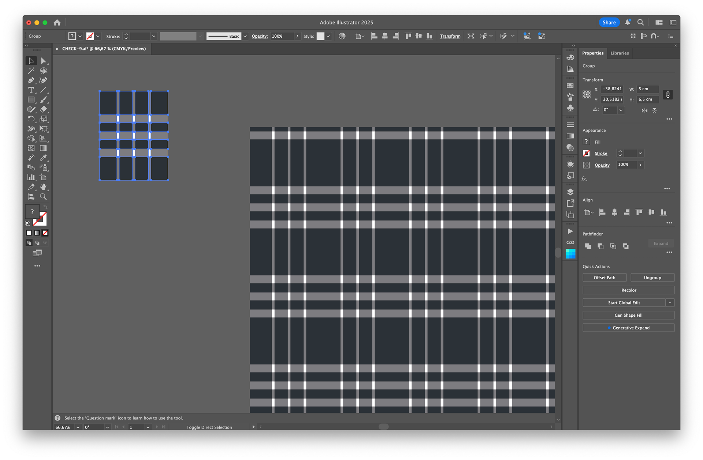Image resolution: width=703 pixels, height=460 pixels.
Task: Open the rotation angle dropdown
Action: [x=621, y=110]
